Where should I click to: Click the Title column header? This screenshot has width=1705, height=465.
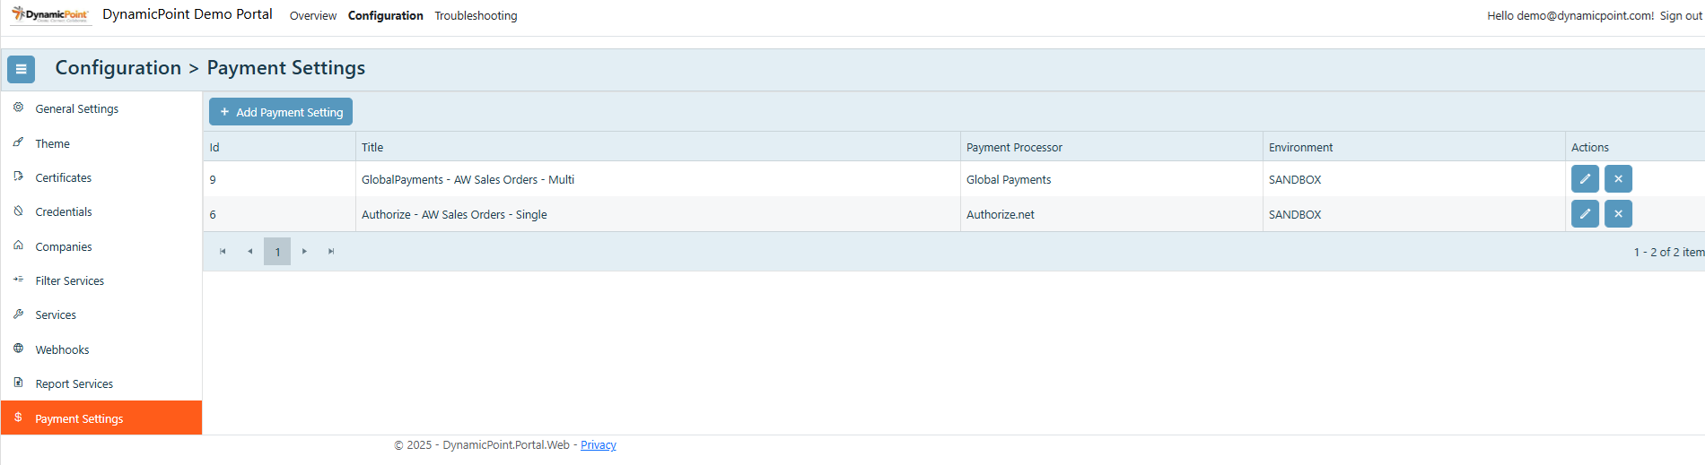658,147
